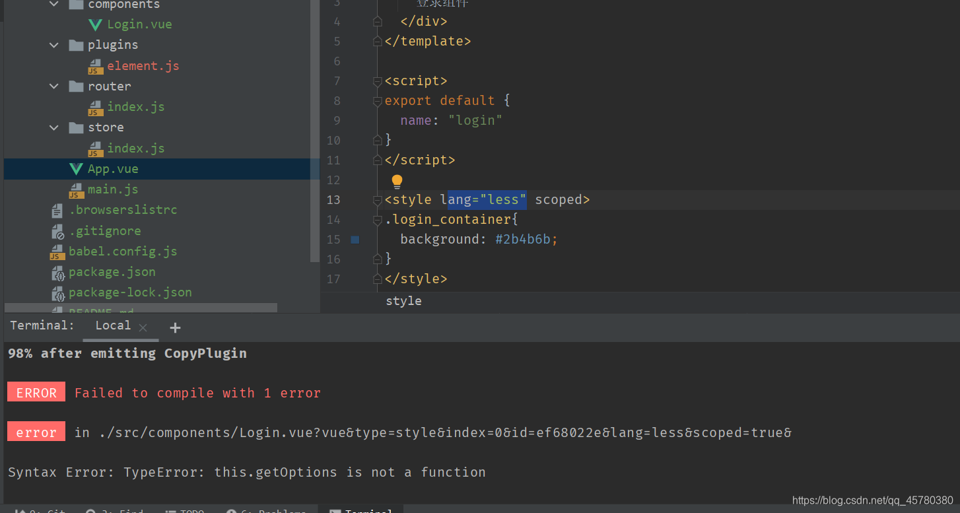Click the yellow lightbulb intention icon
960x513 pixels.
[397, 181]
